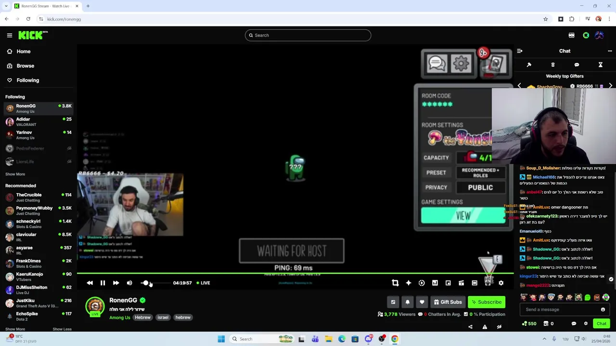Report the stream via warning icon
The height and width of the screenshot is (346, 616).
[x=485, y=327]
